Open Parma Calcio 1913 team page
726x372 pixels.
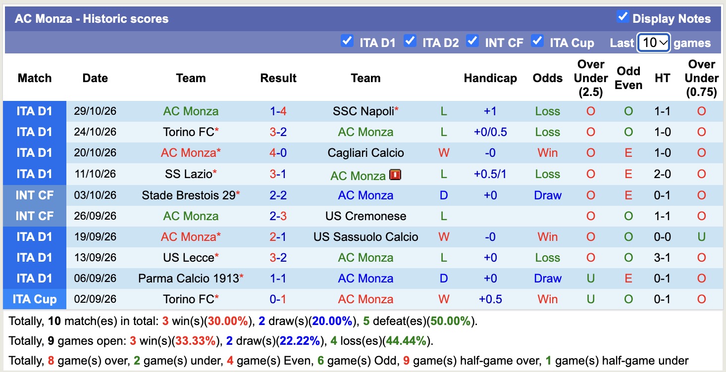point(189,279)
